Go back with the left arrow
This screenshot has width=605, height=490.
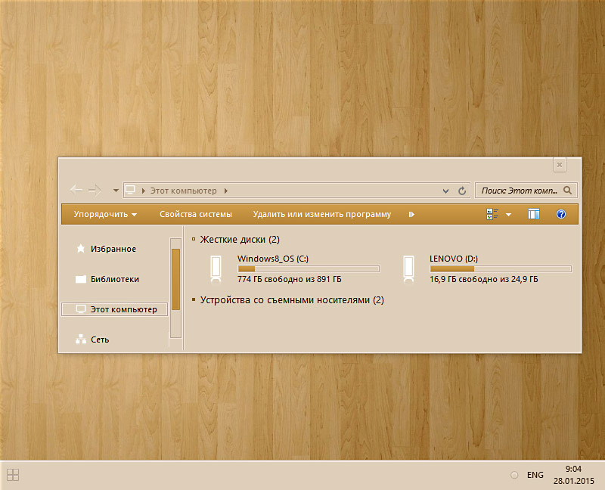pos(76,190)
